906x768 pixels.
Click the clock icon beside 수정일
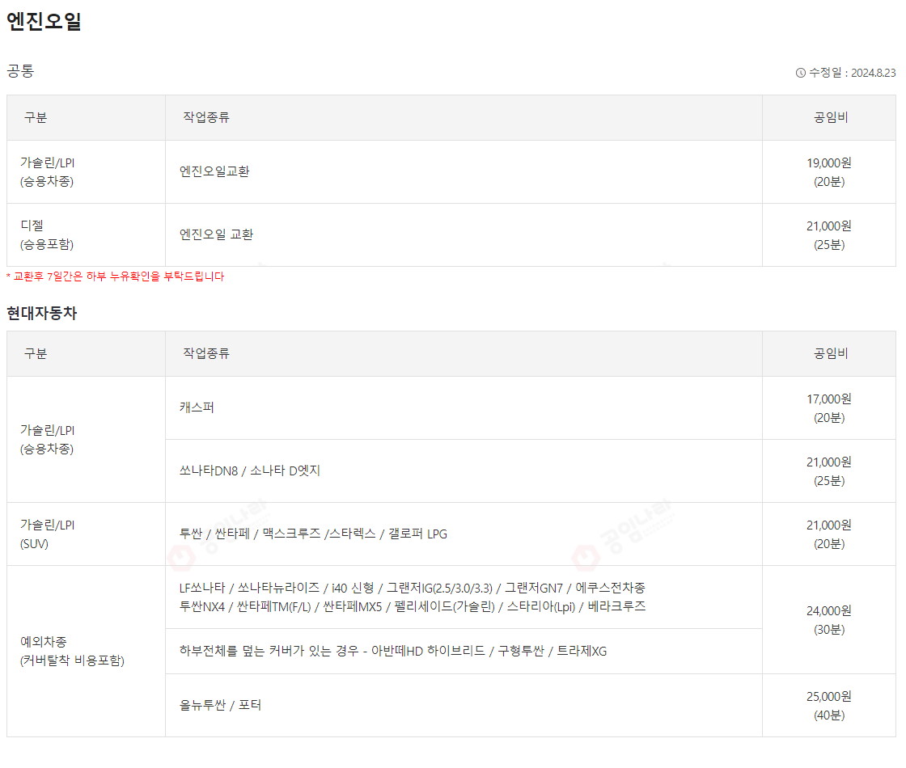800,73
